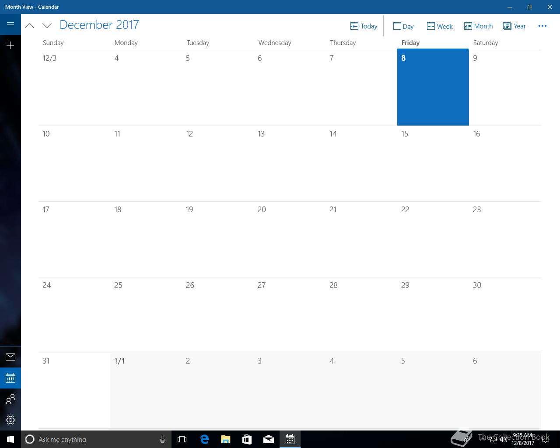Viewport: 560px width, 448px height.
Task: Select December 25 cell
Action: (146, 315)
